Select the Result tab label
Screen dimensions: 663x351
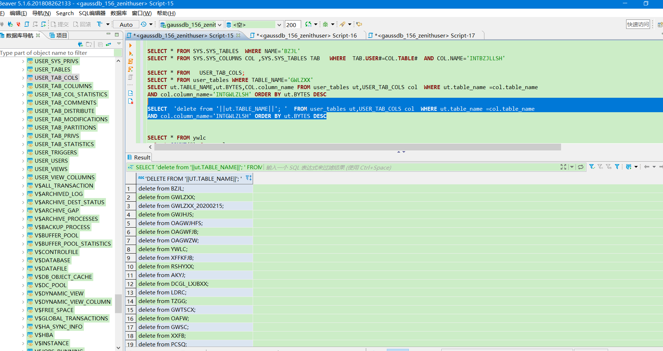coord(142,157)
